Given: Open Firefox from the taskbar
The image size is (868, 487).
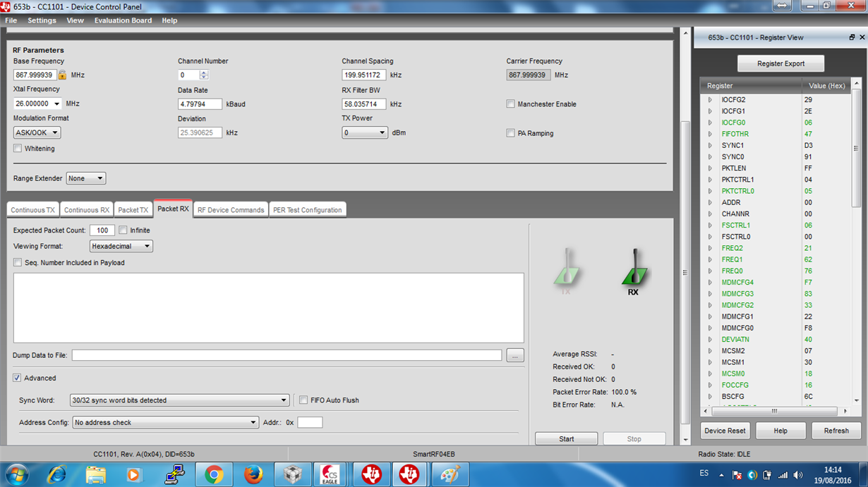Looking at the screenshot, I should [x=253, y=475].
